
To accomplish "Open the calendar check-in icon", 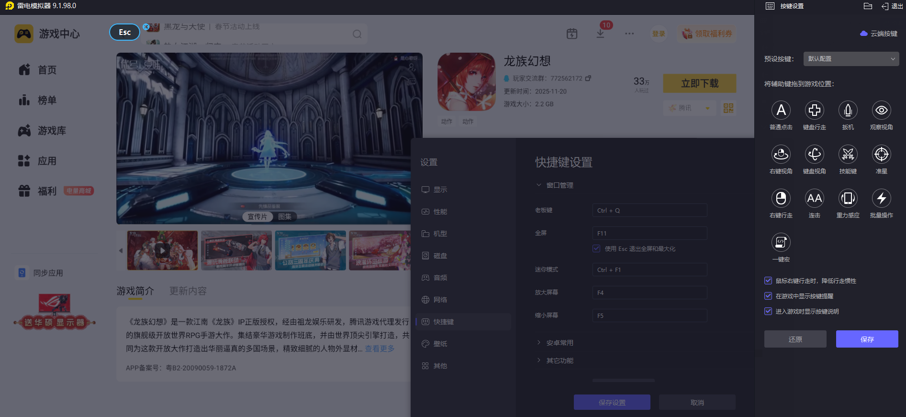I will click(572, 34).
